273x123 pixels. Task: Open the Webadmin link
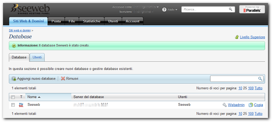[x=236, y=105]
